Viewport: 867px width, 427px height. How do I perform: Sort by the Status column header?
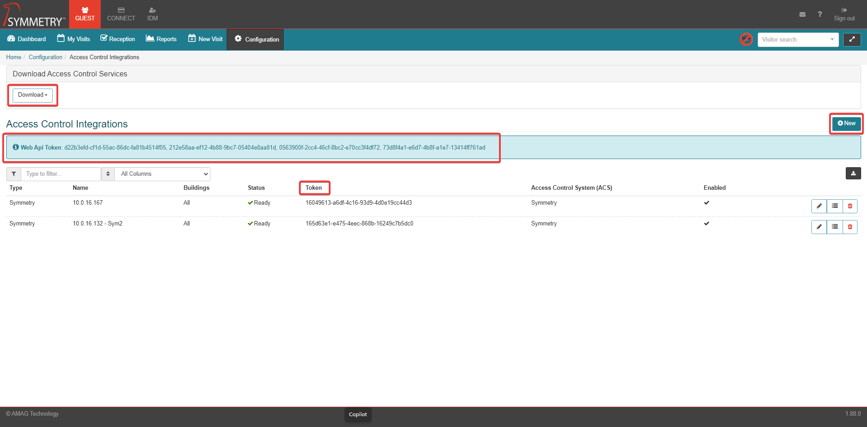pos(256,188)
